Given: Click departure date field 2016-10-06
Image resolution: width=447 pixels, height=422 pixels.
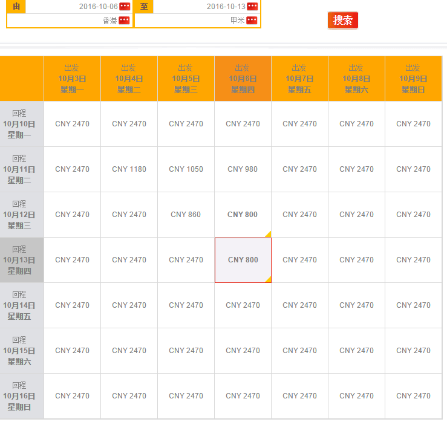Looking at the screenshot, I should (79, 6).
